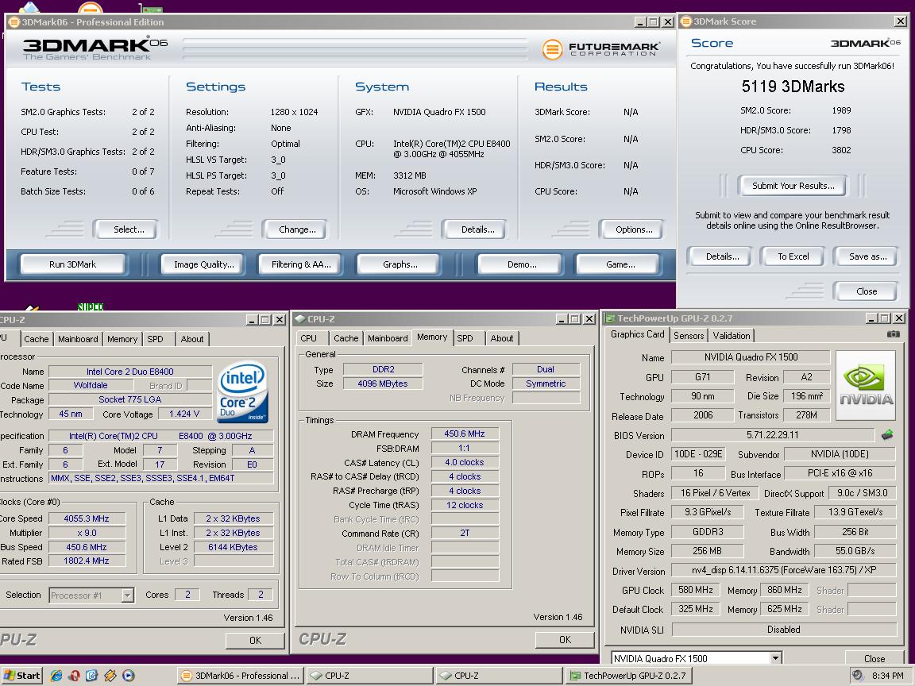Click the Core Speed 4055.3 MHz field
Screen dimensions: 915x686
pos(87,518)
